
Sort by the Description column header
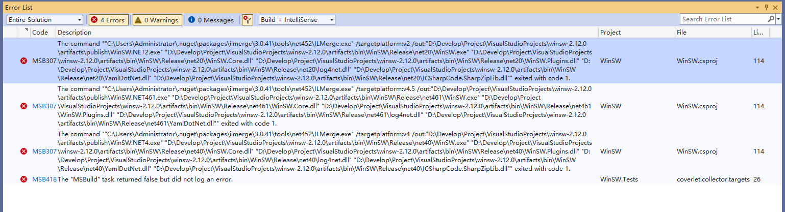coord(327,32)
